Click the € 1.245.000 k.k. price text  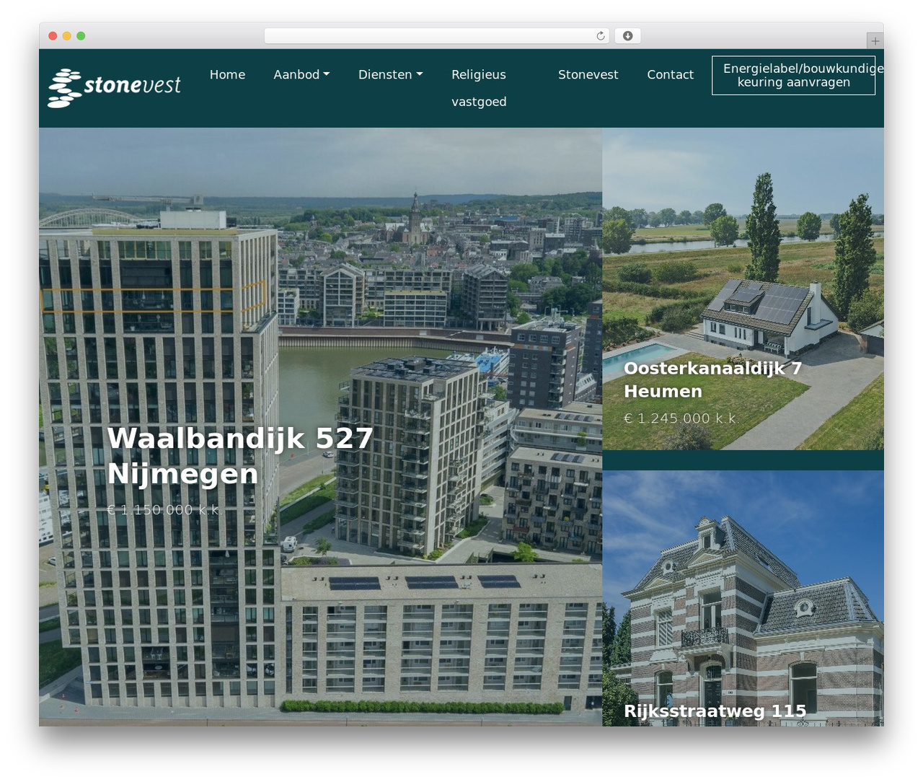680,418
